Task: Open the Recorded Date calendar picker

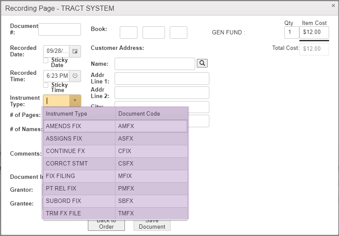Action: click(75, 51)
